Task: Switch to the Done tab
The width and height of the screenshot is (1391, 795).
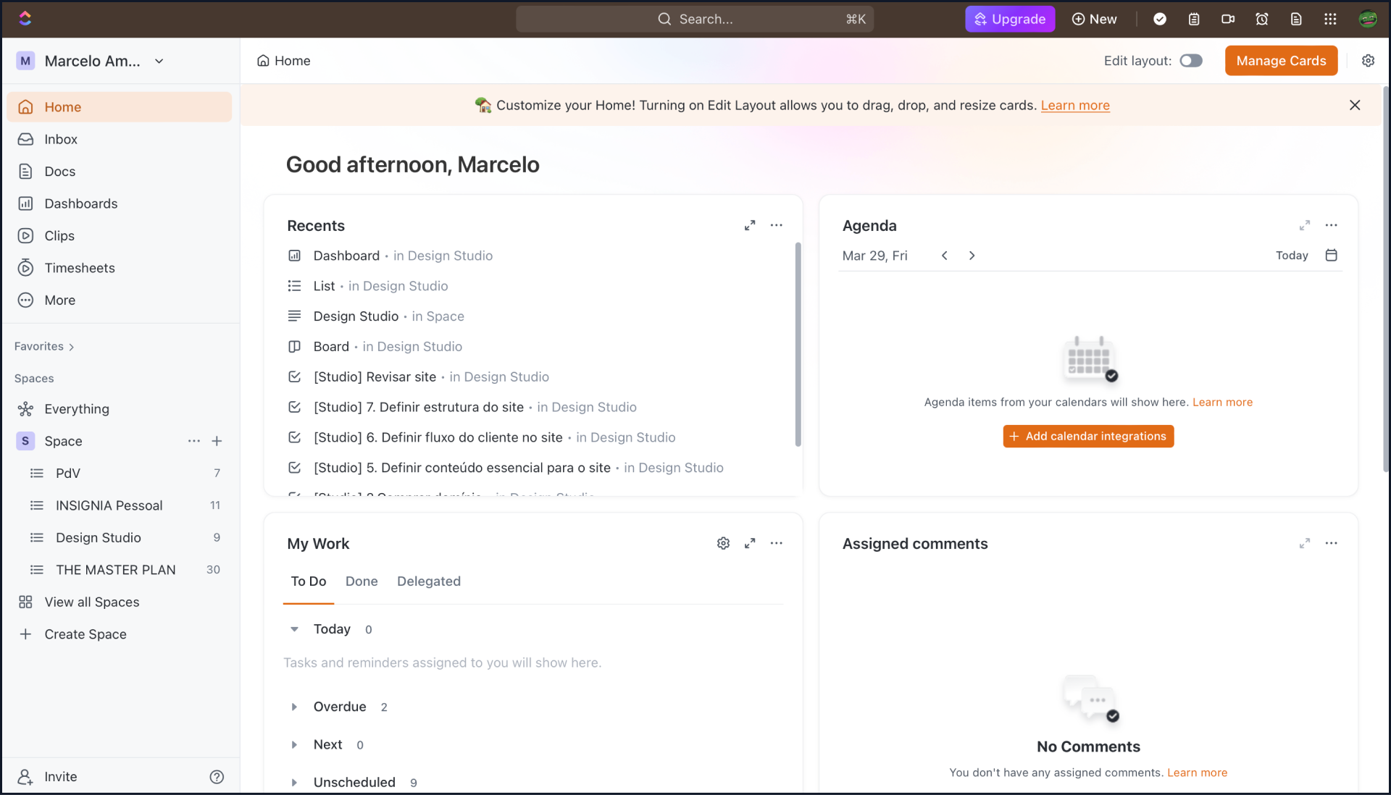Action: [x=362, y=581]
